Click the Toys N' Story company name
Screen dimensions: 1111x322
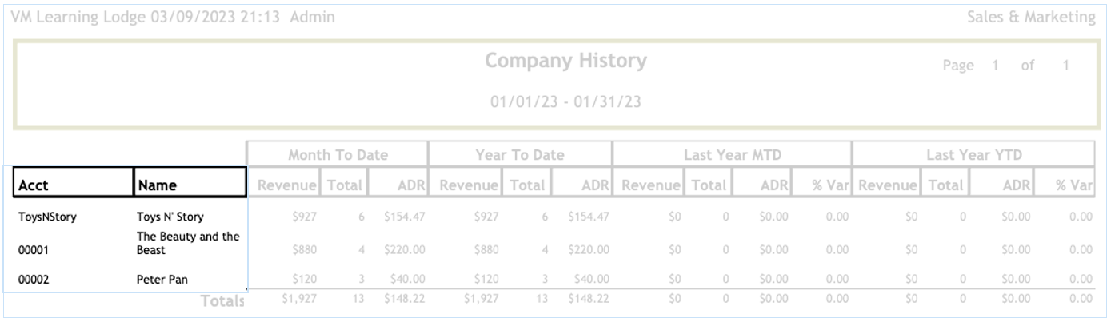coord(170,216)
